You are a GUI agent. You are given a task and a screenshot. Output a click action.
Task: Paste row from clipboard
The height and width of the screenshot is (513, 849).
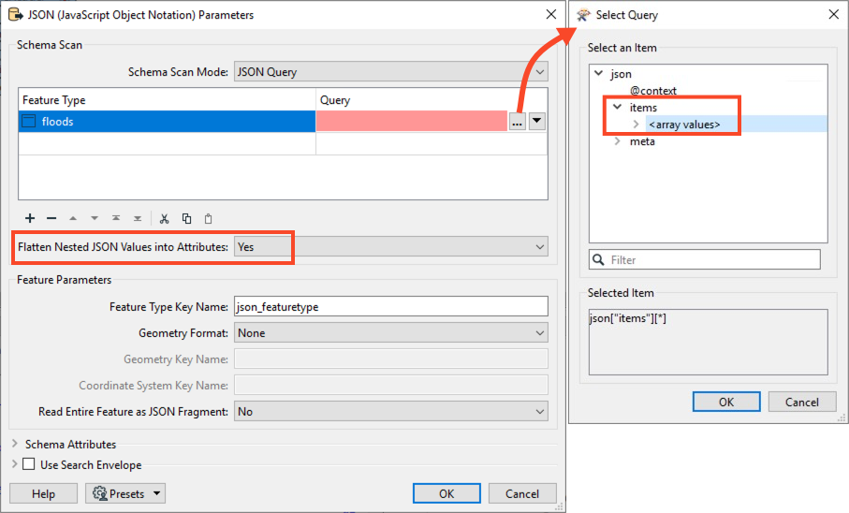(x=209, y=218)
